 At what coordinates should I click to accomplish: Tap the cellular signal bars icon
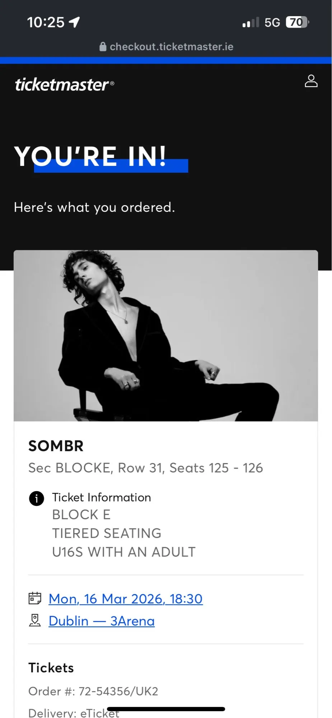[x=251, y=23]
